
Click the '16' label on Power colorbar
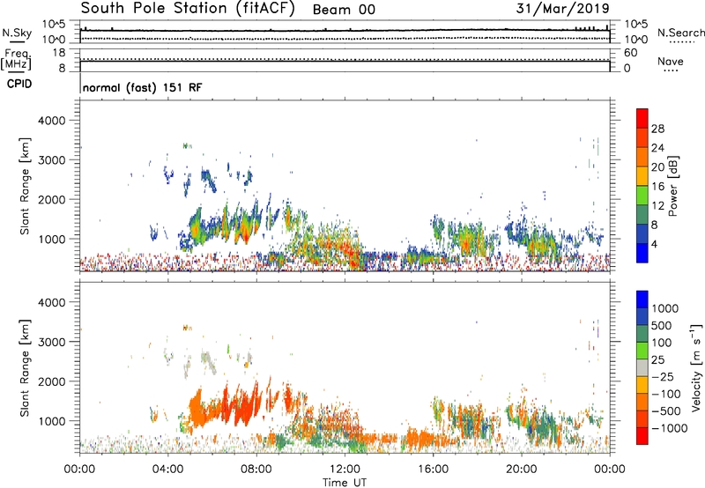pos(657,187)
